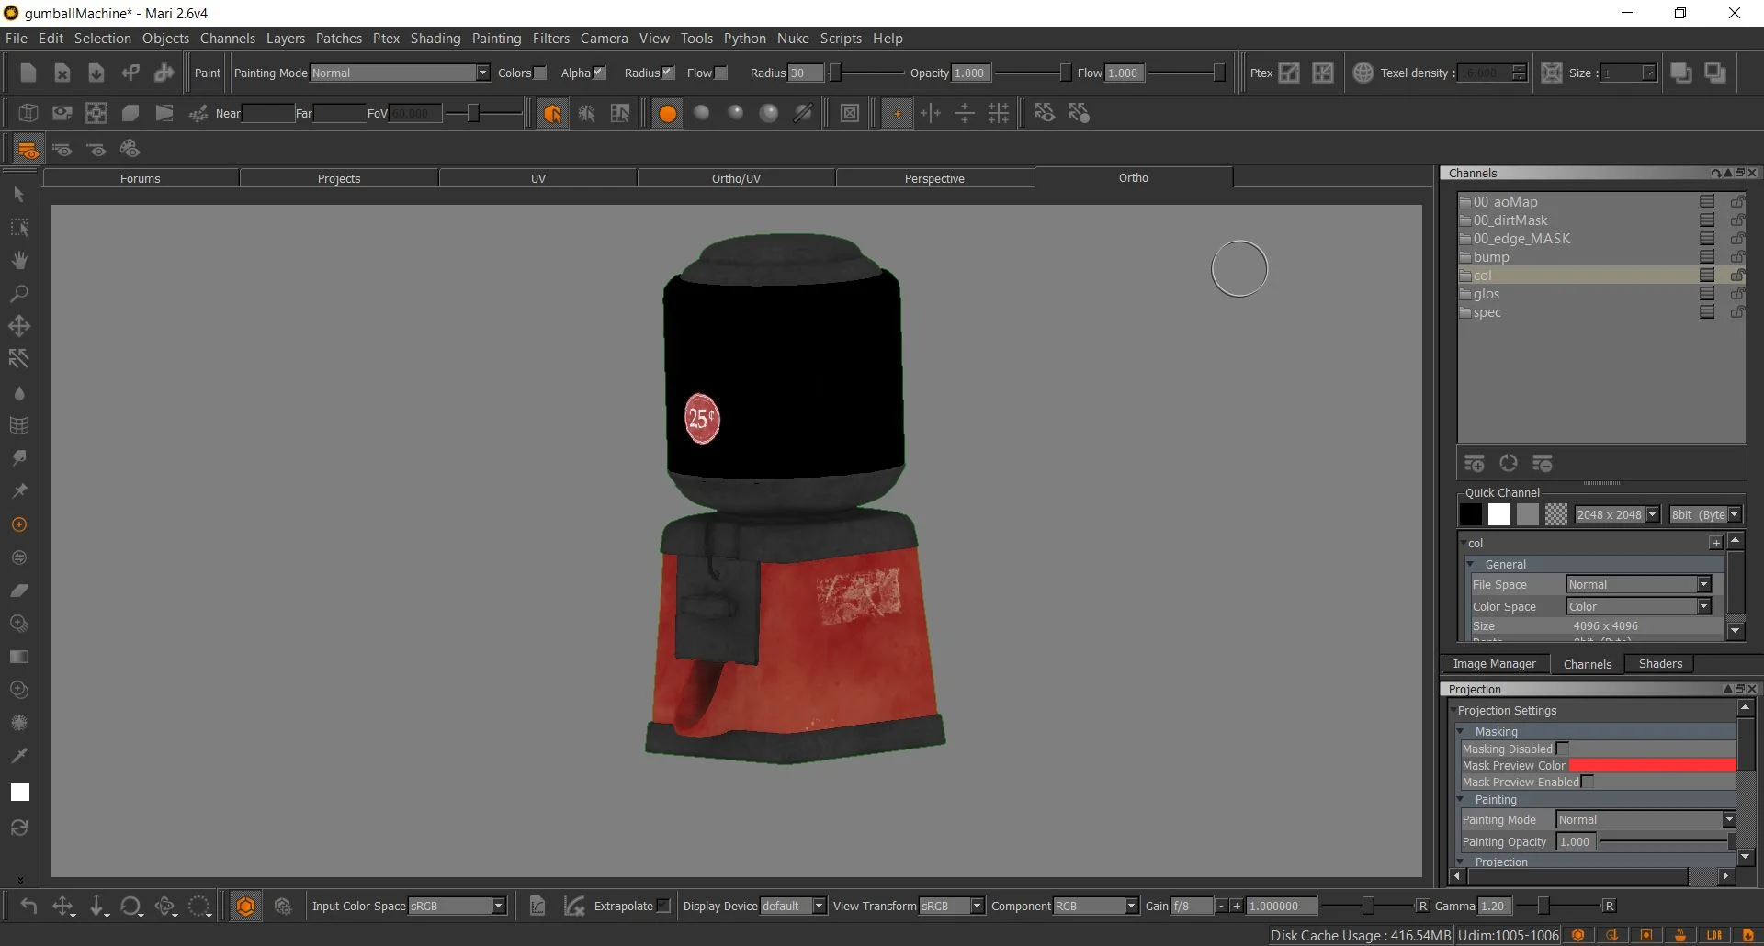The height and width of the screenshot is (946, 1764).
Task: Click the Ptex toolbar first icon
Action: pos(1289,73)
